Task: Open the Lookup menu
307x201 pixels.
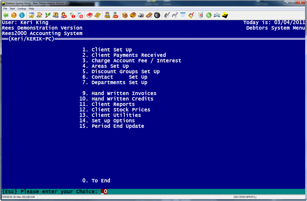Action: pyautogui.click(x=22, y=8)
